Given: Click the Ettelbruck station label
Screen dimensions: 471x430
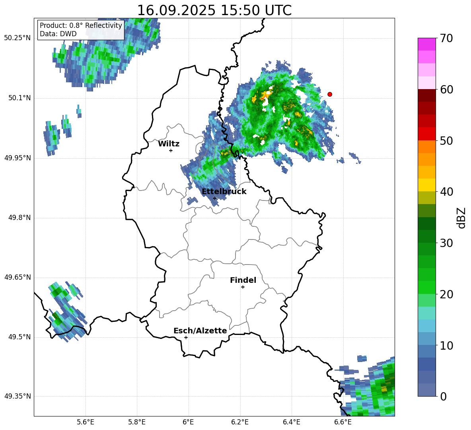Looking at the screenshot, I should [224, 192].
